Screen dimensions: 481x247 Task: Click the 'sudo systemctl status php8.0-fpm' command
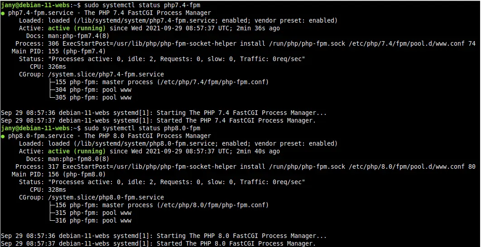[142, 128]
